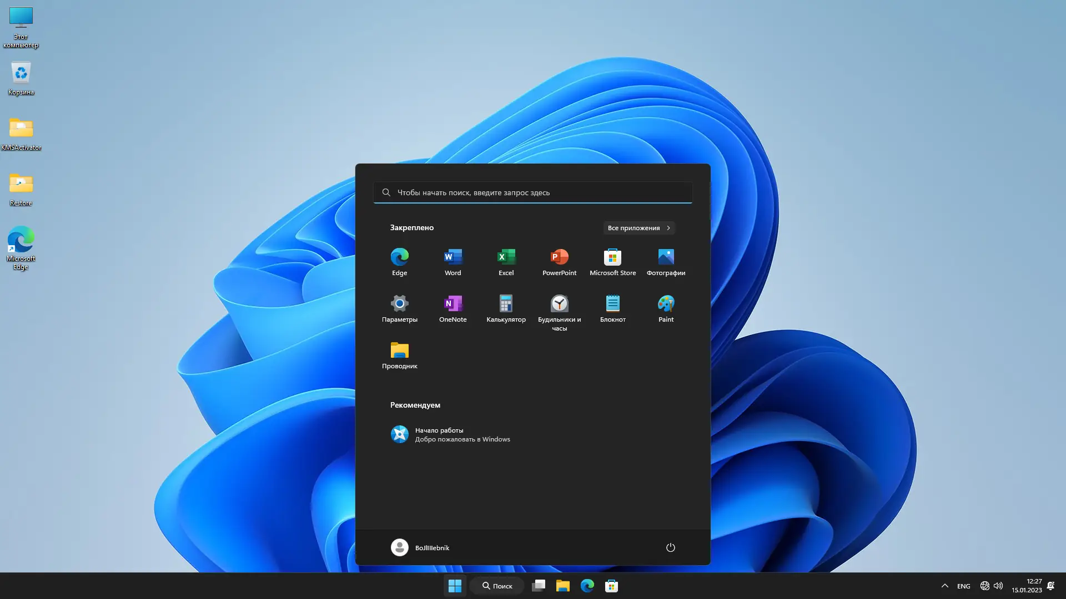Click the Start menu search field

[x=533, y=192]
